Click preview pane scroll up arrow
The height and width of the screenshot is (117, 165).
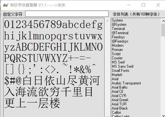click(x=107, y=21)
